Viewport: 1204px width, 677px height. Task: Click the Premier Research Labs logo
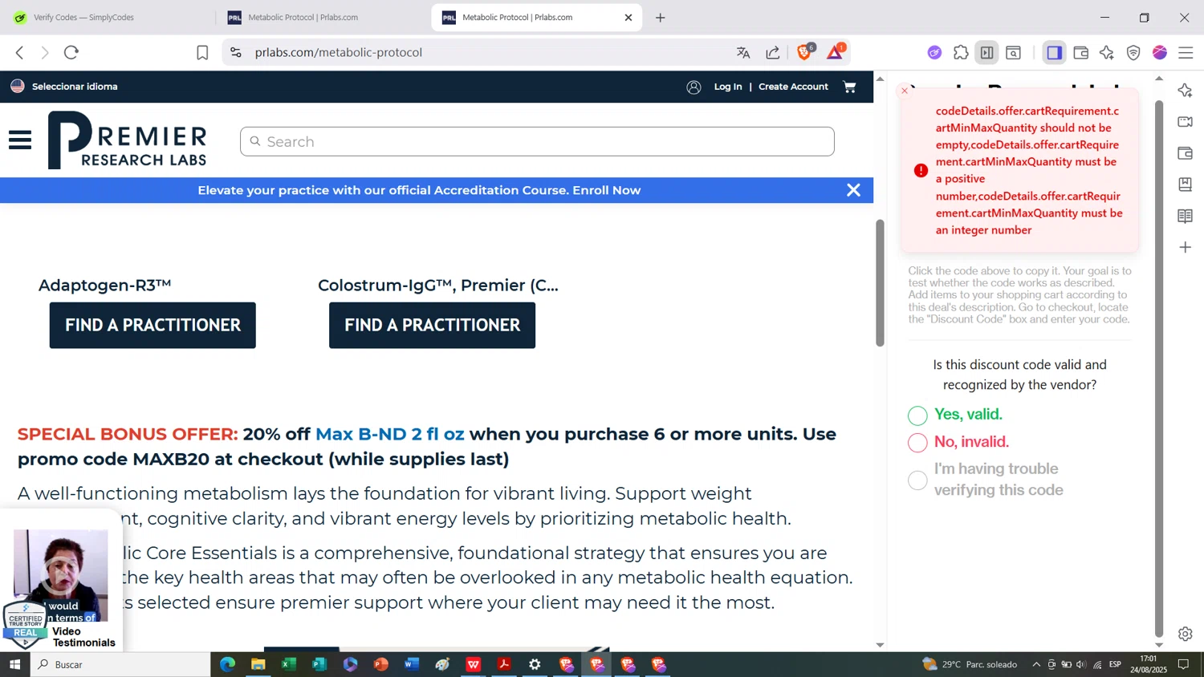127,140
